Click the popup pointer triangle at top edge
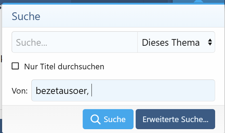The image size is (225, 133). (x=199, y=1)
